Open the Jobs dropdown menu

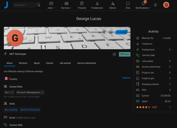[51, 5]
